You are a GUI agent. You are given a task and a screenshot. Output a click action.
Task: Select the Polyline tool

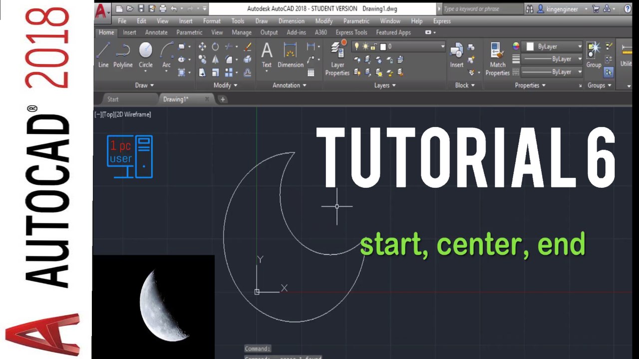point(123,55)
